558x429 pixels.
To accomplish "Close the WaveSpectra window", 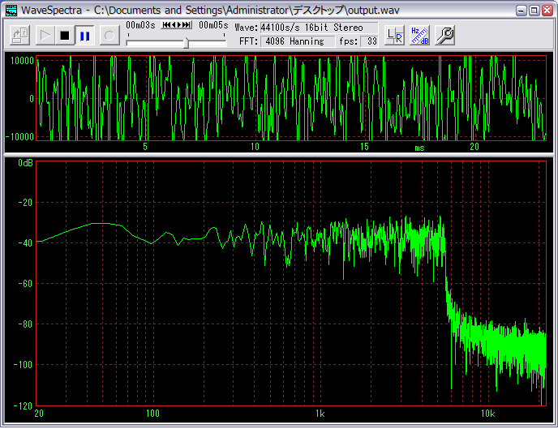I will (x=547, y=11).
